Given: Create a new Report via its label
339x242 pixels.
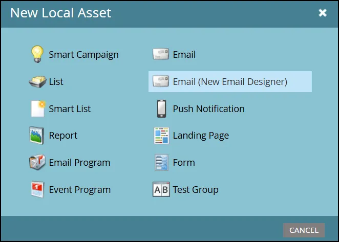Looking at the screenshot, I should pos(63,136).
